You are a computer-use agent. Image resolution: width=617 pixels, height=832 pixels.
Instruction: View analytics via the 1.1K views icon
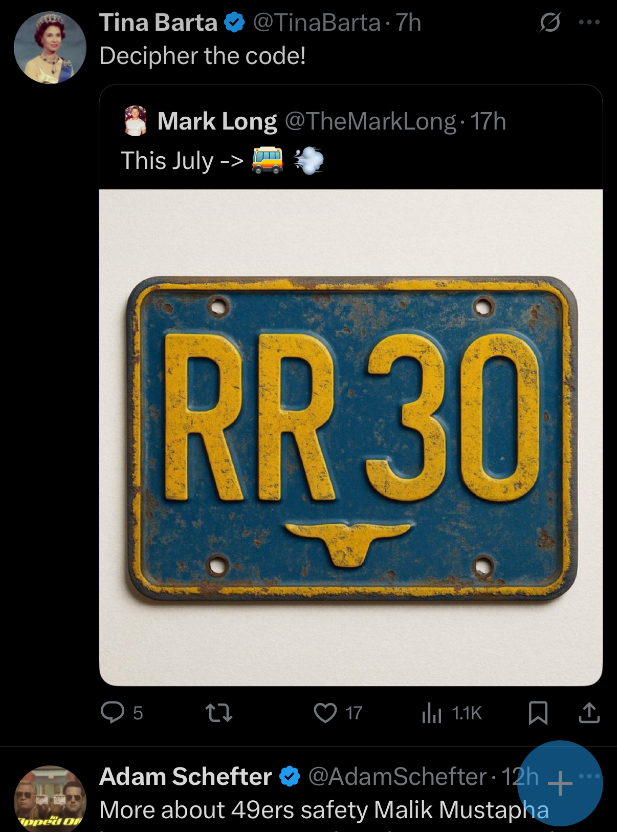click(432, 713)
